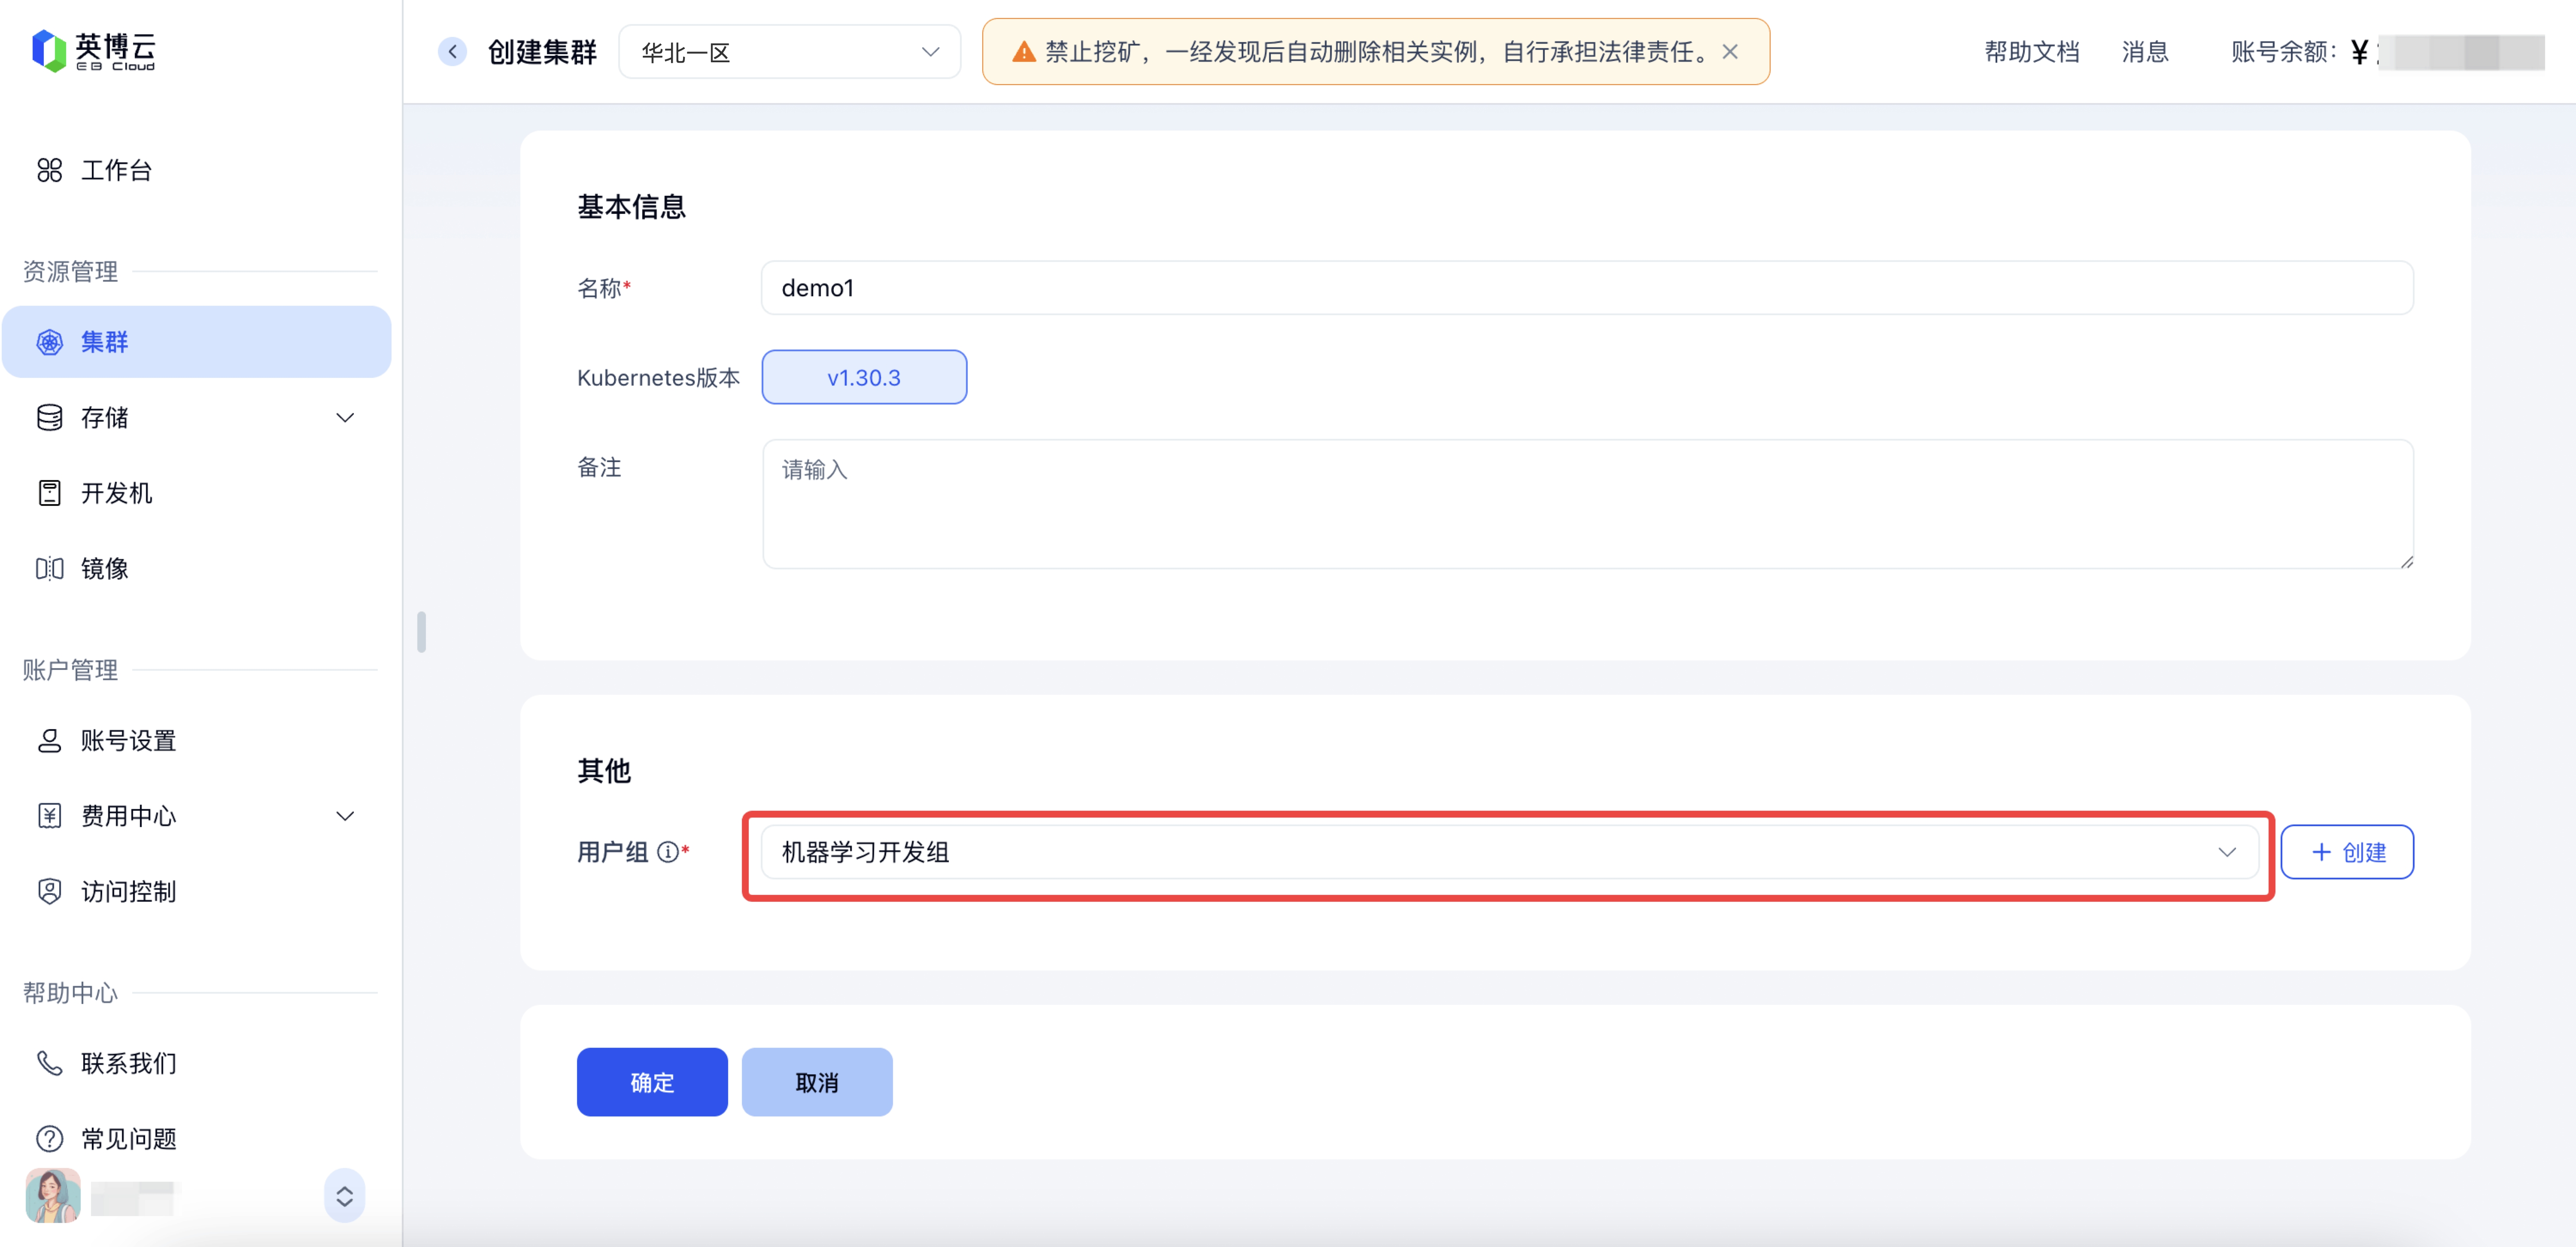Open 镜像 from the sidebar
The image size is (2576, 1247).
196,568
